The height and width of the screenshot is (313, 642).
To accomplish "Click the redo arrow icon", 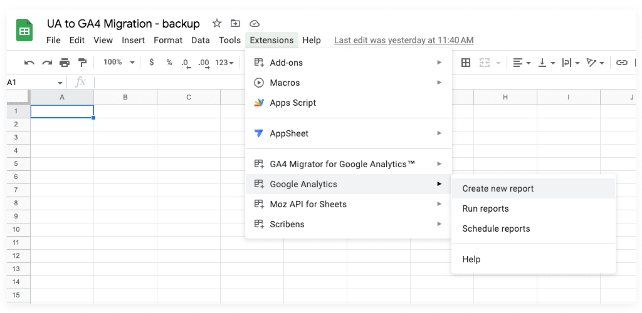I will pyautogui.click(x=47, y=63).
